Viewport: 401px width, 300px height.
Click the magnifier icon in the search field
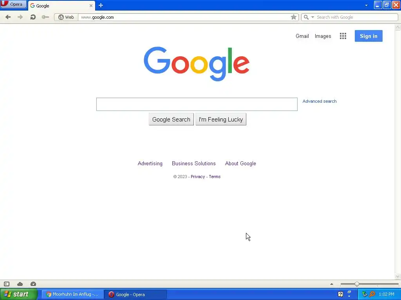click(306, 17)
